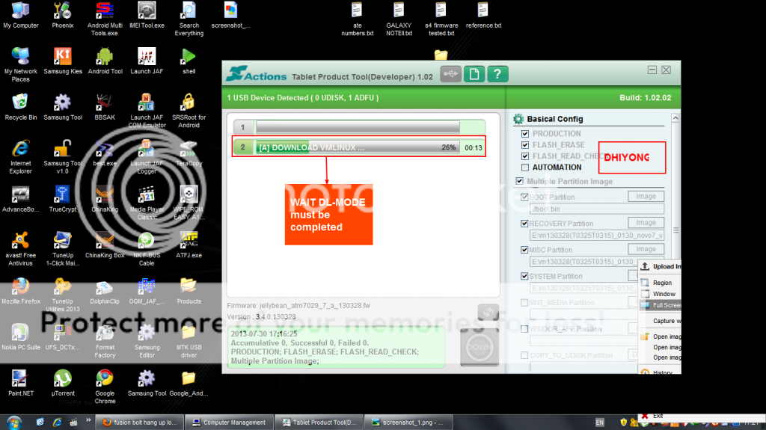Uncheck the MISC Partition checkbox
Viewport: 766px width, 430px height.
pos(524,250)
